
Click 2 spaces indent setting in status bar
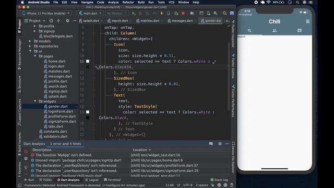point(202,185)
